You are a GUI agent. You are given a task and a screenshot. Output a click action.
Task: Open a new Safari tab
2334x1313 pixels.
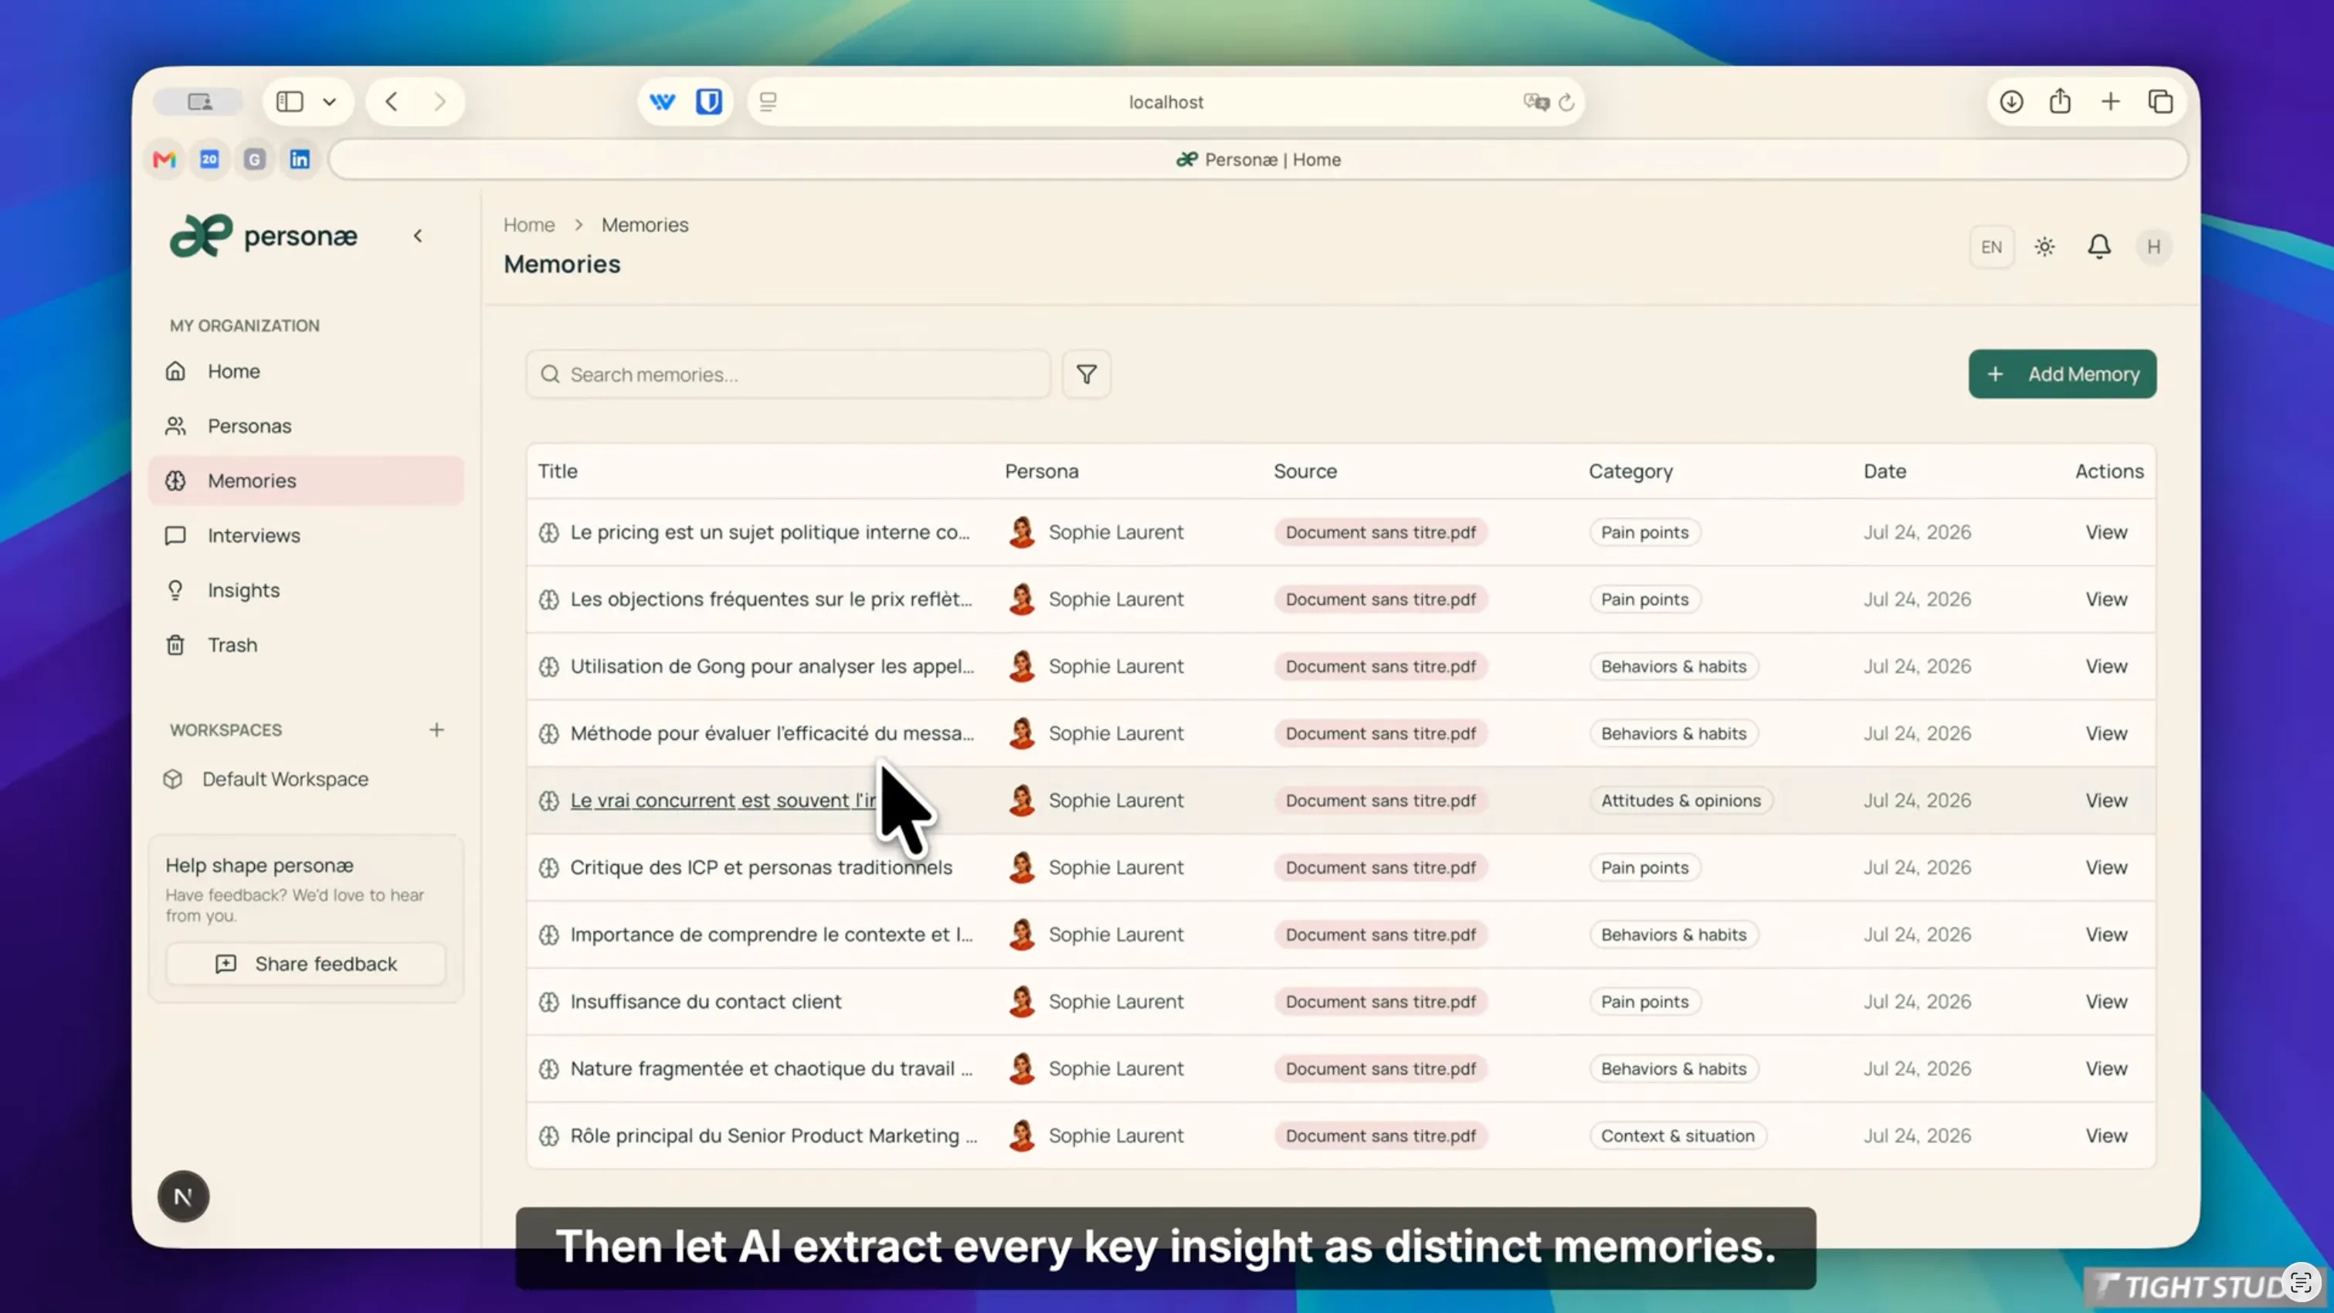(2110, 101)
